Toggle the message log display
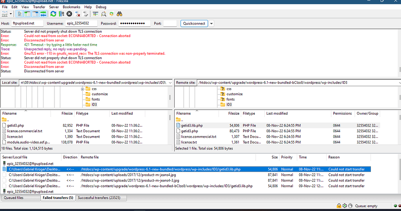The width and height of the screenshot is (401, 211). 20,14
